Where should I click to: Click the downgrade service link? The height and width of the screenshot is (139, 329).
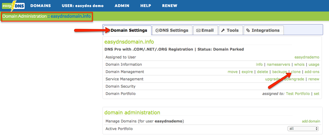click(294, 79)
